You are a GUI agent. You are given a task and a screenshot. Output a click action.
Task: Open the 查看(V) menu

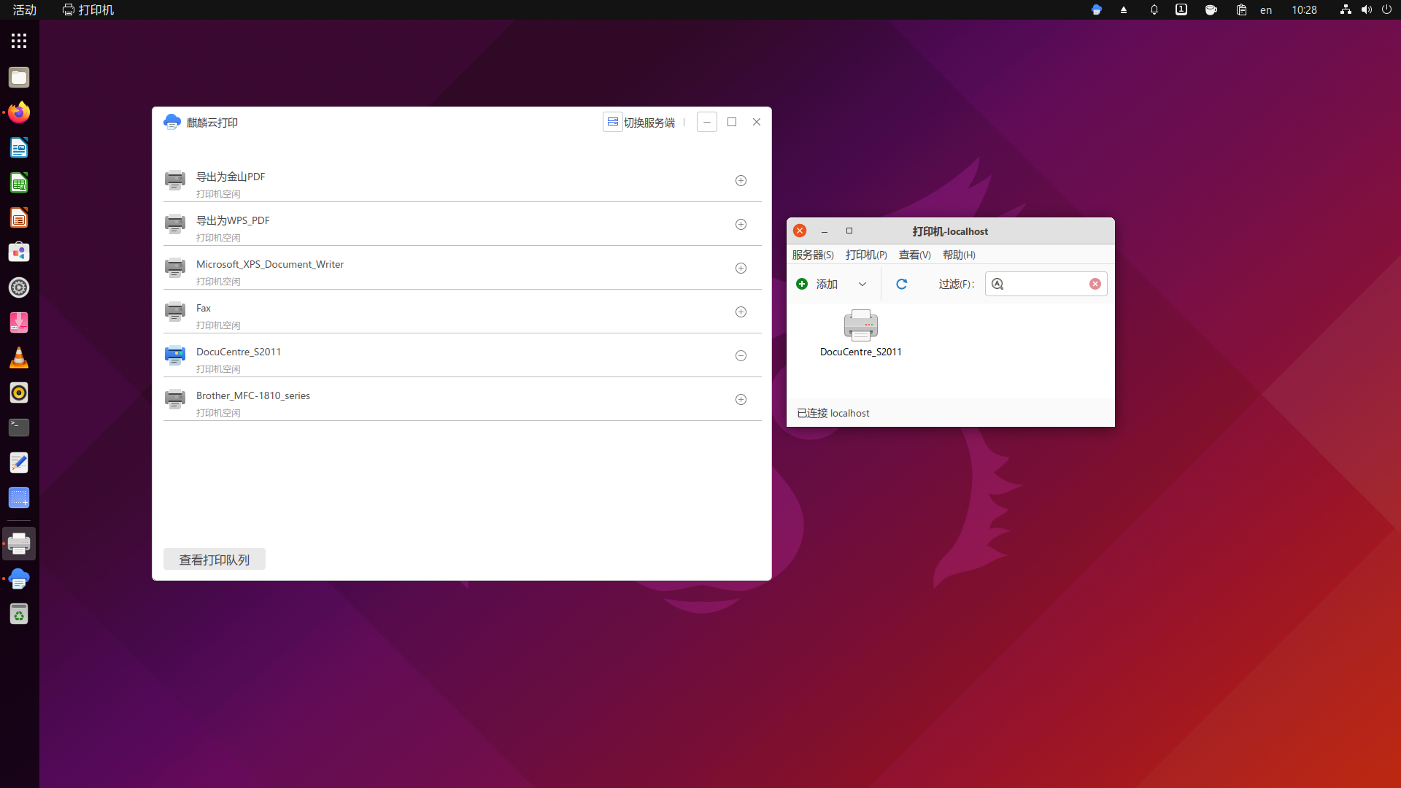tap(915, 255)
